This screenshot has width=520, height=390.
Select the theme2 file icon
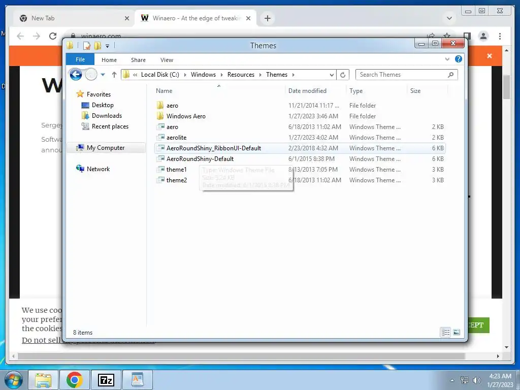[x=160, y=180]
